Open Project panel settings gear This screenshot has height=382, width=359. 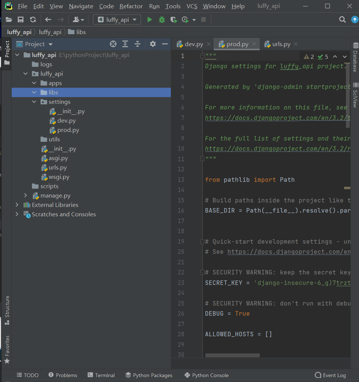pos(153,44)
